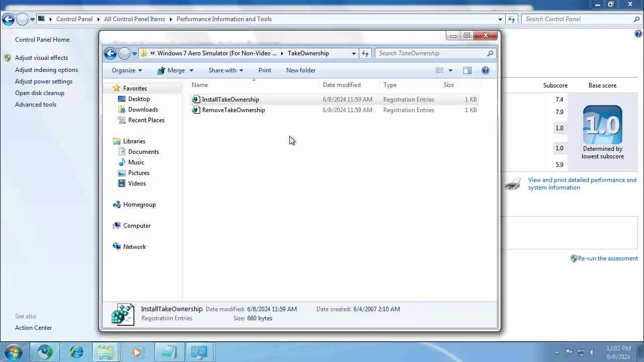The image size is (644, 362).
Task: Refresh the TakeOwnership folder view
Action: coord(365,53)
